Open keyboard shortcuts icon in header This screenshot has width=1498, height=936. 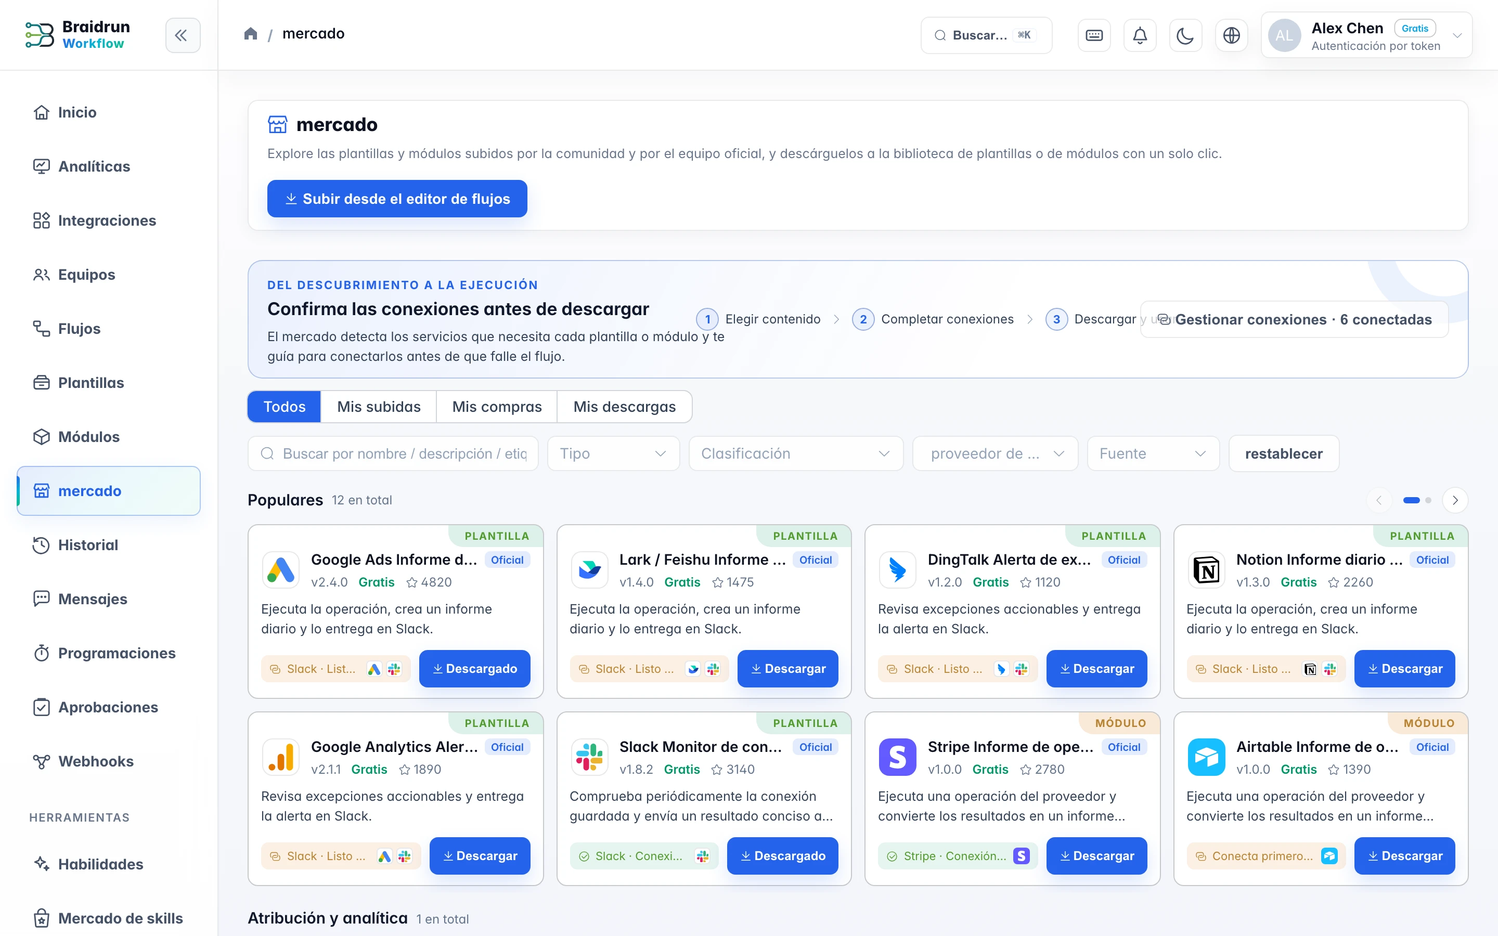(x=1094, y=35)
